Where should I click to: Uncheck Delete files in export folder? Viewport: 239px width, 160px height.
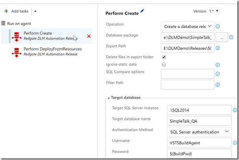[164, 57]
